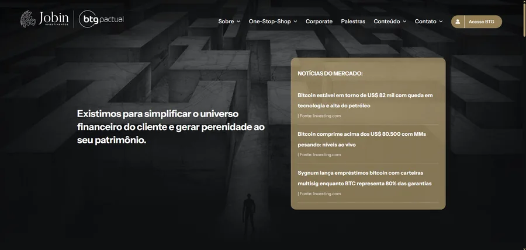
Task: Expand the Sobre chevron arrow
Action: (238, 22)
